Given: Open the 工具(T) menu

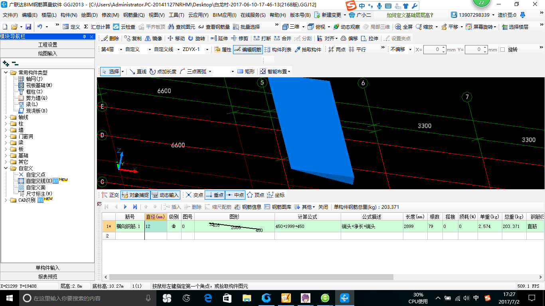Looking at the screenshot, I should pyautogui.click(x=176, y=15).
